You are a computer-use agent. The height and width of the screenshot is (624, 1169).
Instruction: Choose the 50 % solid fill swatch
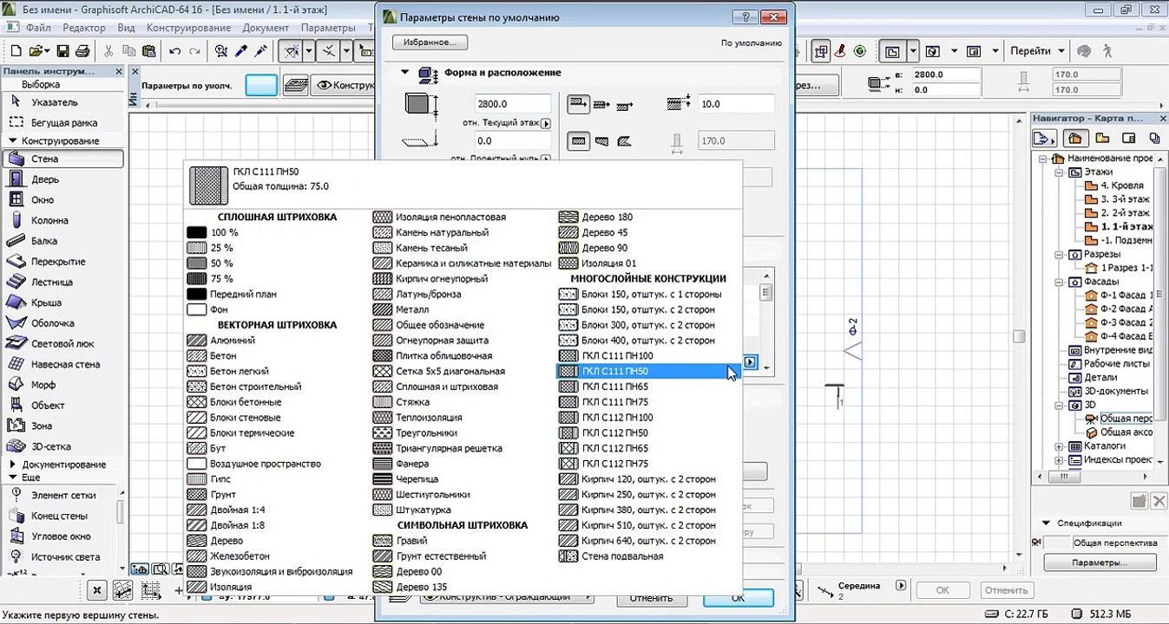[196, 263]
